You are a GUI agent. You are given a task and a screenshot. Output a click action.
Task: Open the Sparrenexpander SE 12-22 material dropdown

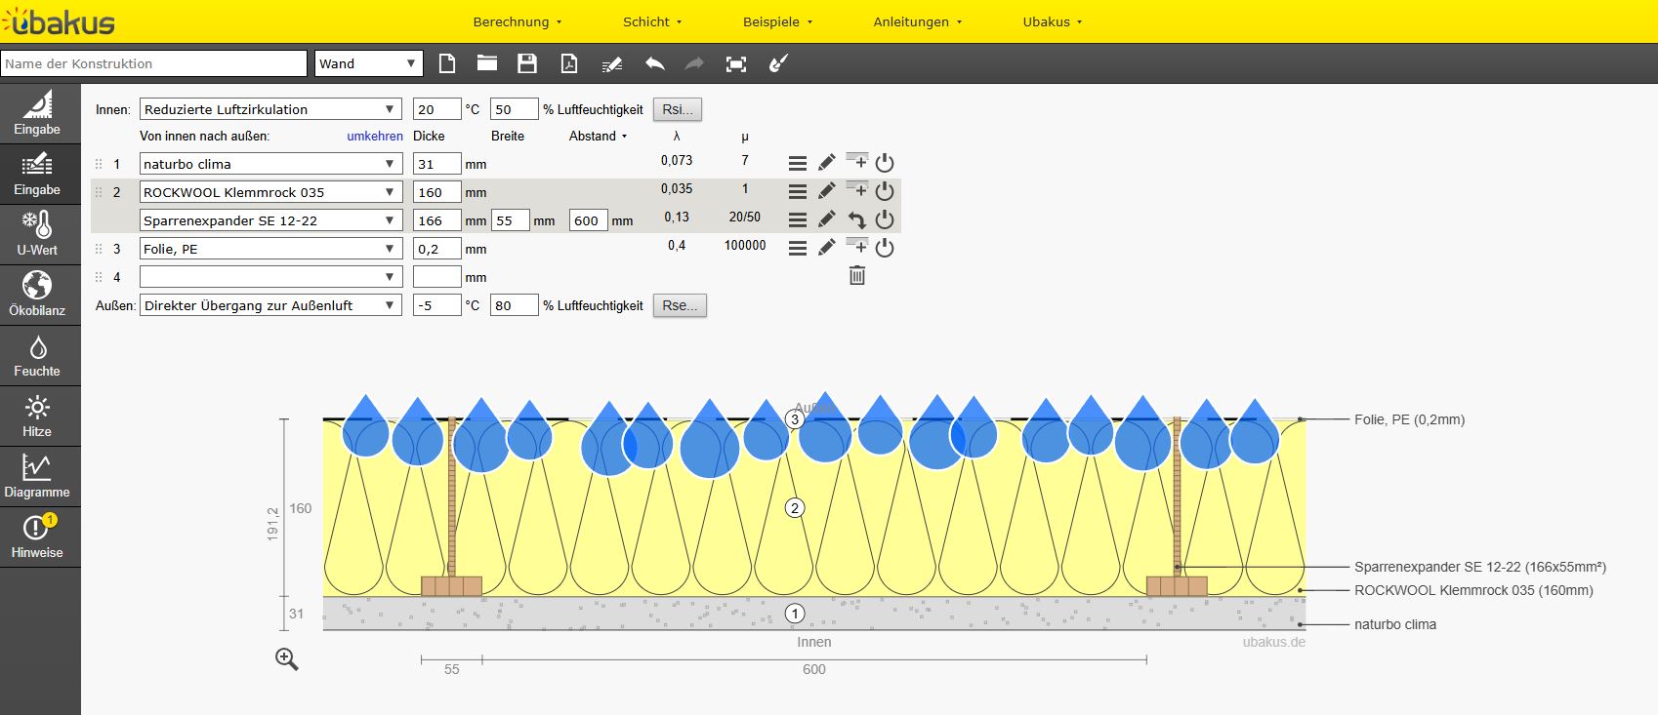tap(270, 220)
